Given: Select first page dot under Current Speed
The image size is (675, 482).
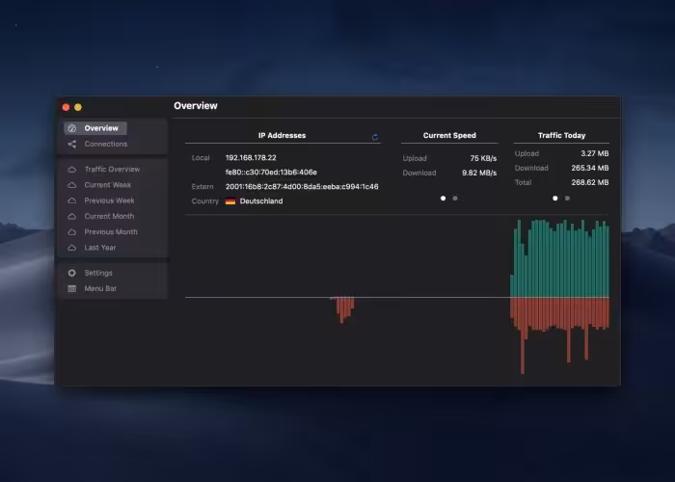Looking at the screenshot, I should [x=444, y=199].
